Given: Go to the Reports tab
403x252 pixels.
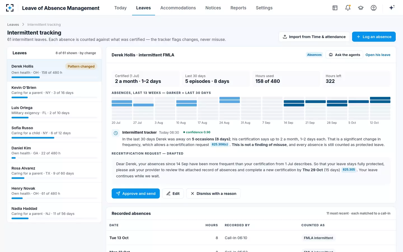Looking at the screenshot, I should click(238, 8).
